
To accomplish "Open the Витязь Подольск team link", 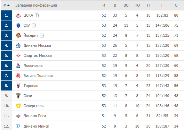I will coord(38,76).
